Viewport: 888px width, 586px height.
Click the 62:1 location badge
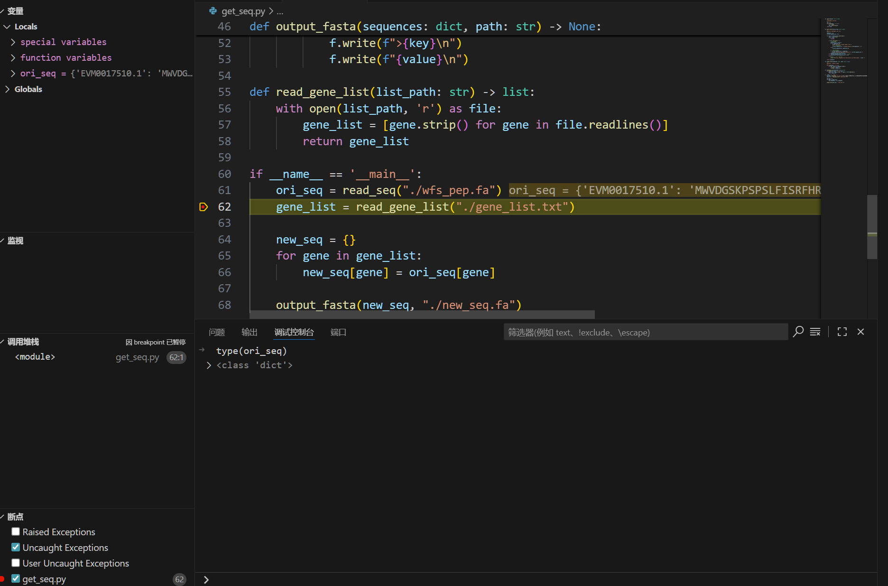[176, 357]
